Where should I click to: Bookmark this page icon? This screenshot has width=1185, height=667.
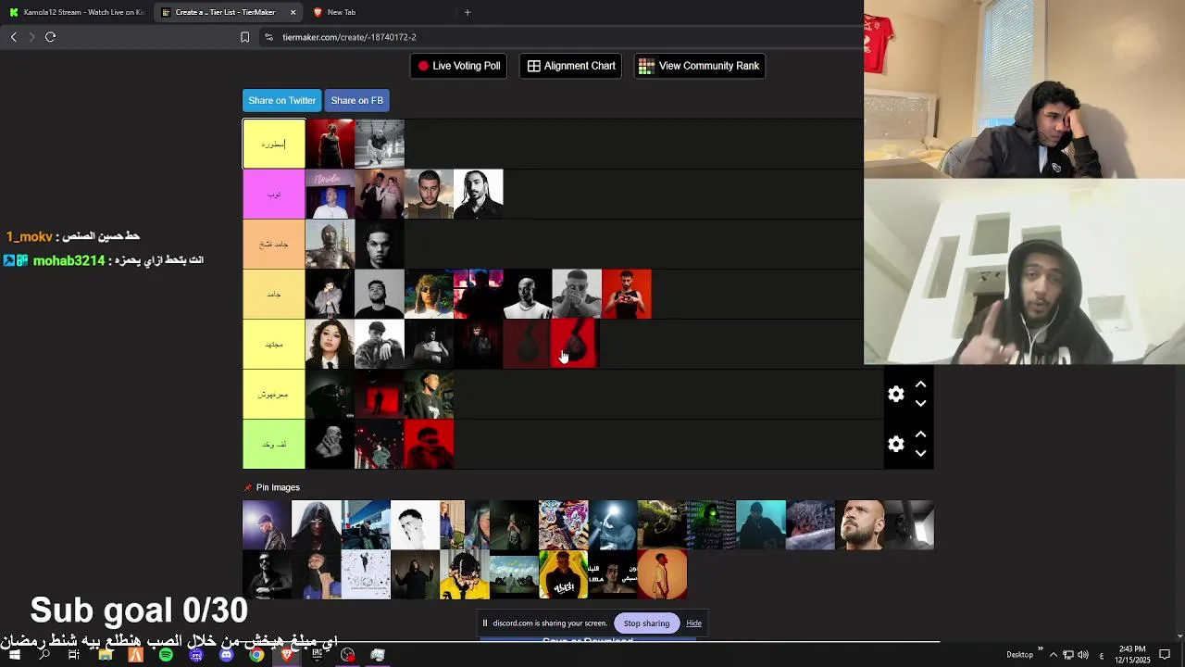click(x=244, y=37)
